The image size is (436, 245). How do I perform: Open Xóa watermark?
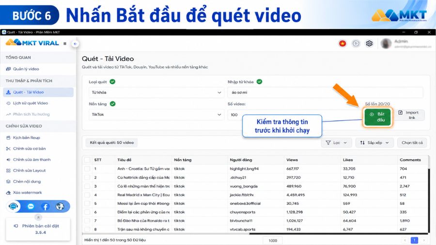click(x=38, y=193)
